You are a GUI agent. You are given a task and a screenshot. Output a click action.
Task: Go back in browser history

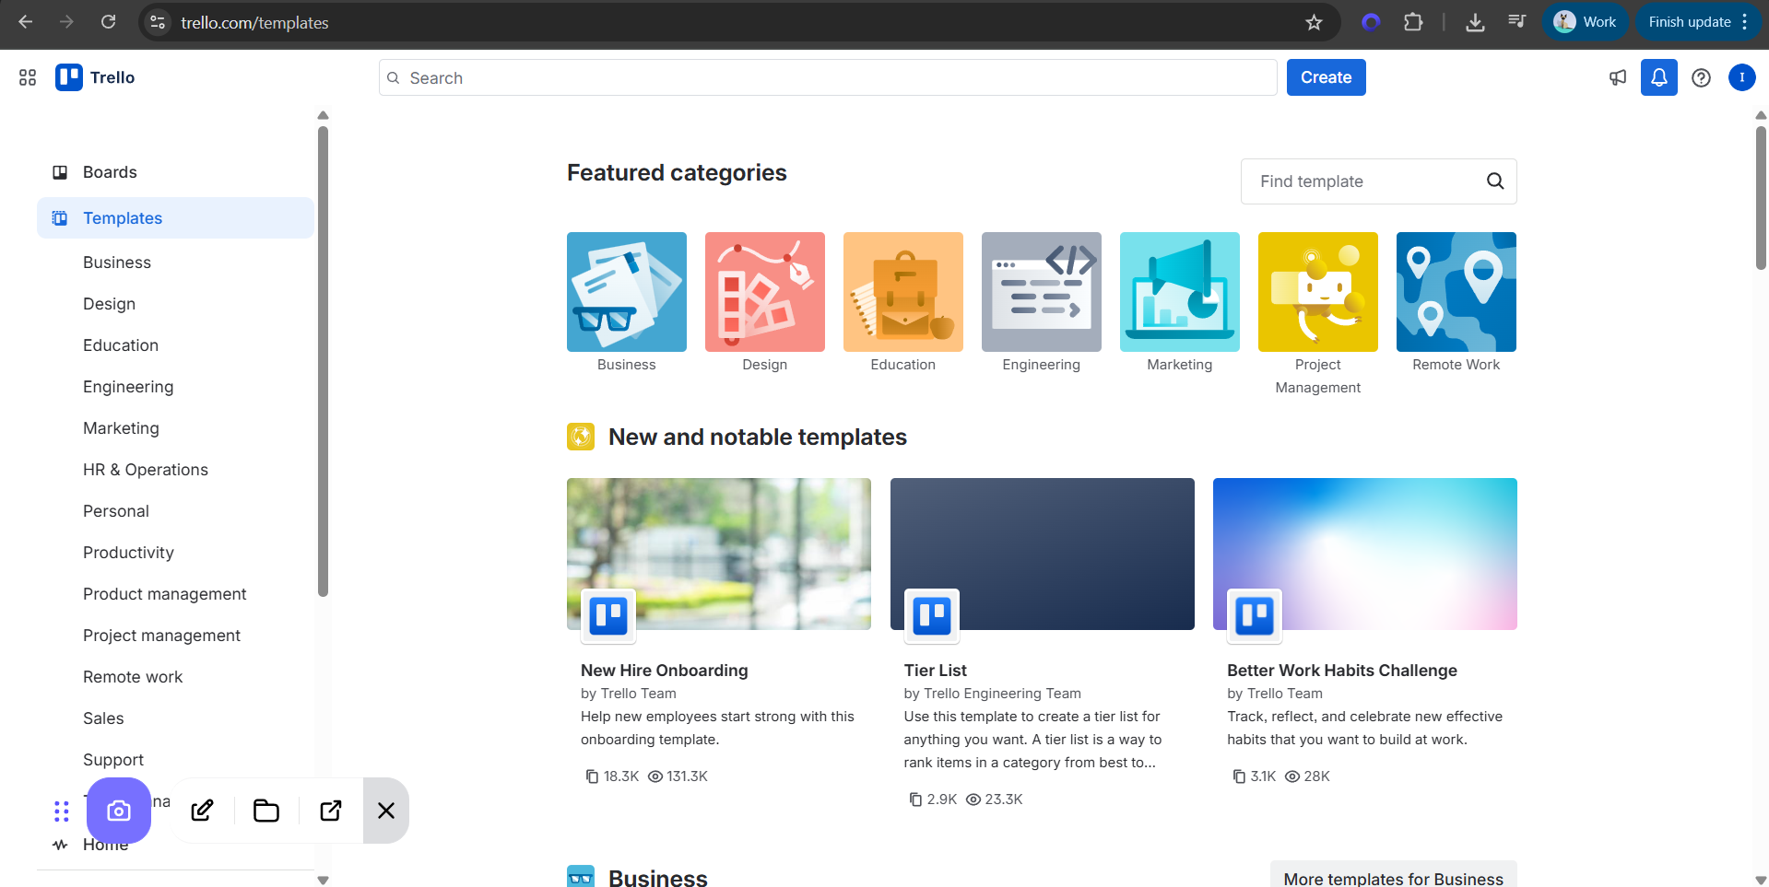coord(26,22)
